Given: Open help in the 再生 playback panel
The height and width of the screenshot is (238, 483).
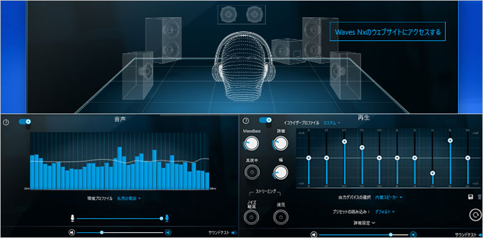Looking at the screenshot, I should point(246,121).
